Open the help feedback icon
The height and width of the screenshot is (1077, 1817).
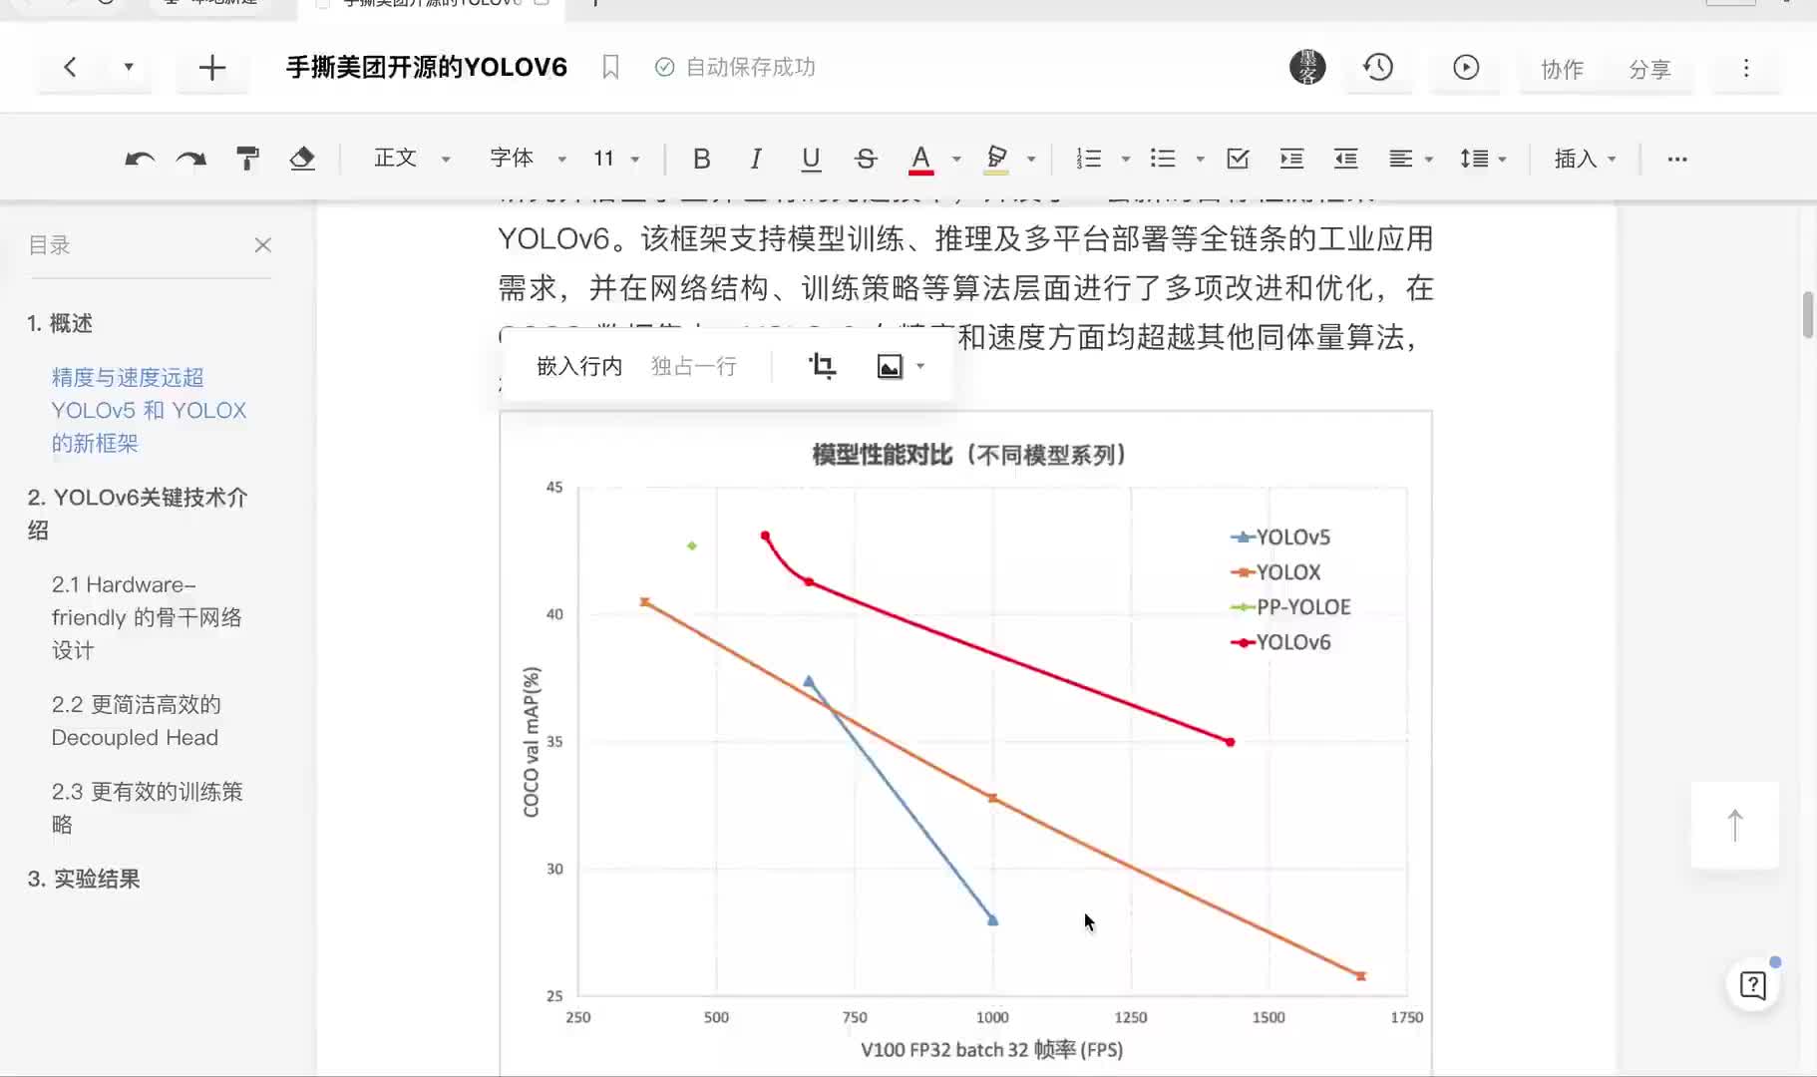pyautogui.click(x=1752, y=985)
